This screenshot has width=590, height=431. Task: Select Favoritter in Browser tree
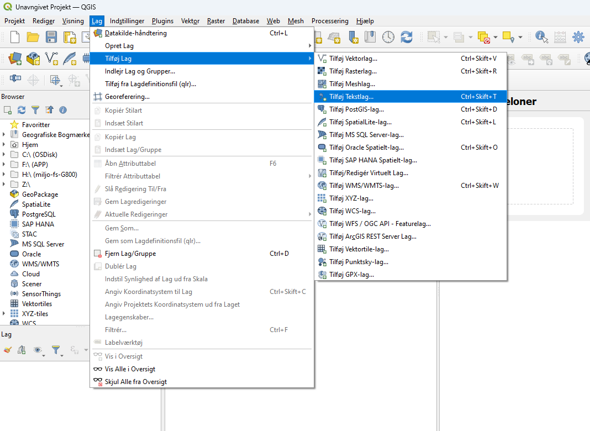[36, 124]
